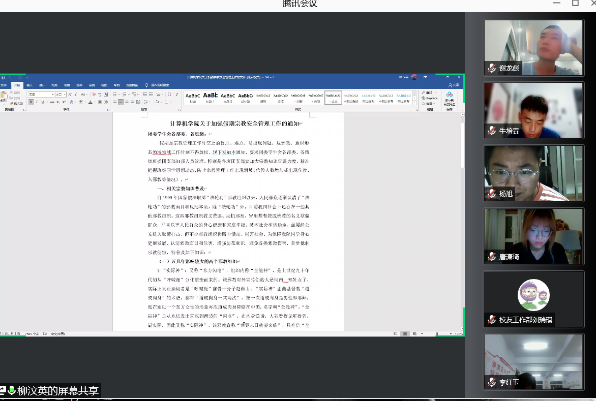Open the font size dropdown
The height and width of the screenshot is (401, 596).
click(x=64, y=95)
